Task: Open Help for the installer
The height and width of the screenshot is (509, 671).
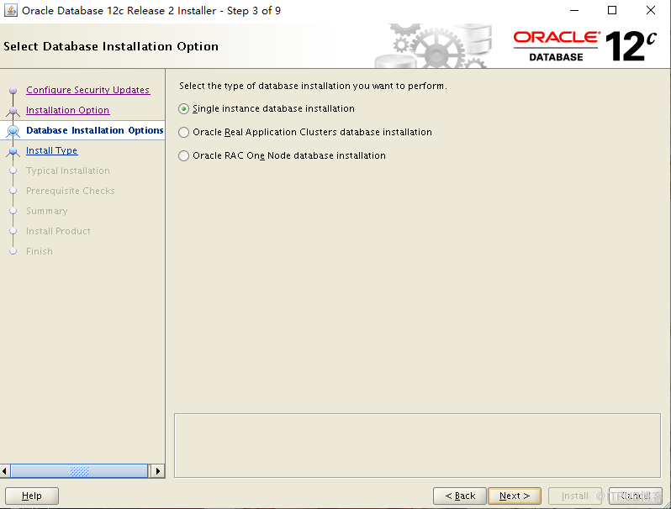Action: click(x=32, y=496)
